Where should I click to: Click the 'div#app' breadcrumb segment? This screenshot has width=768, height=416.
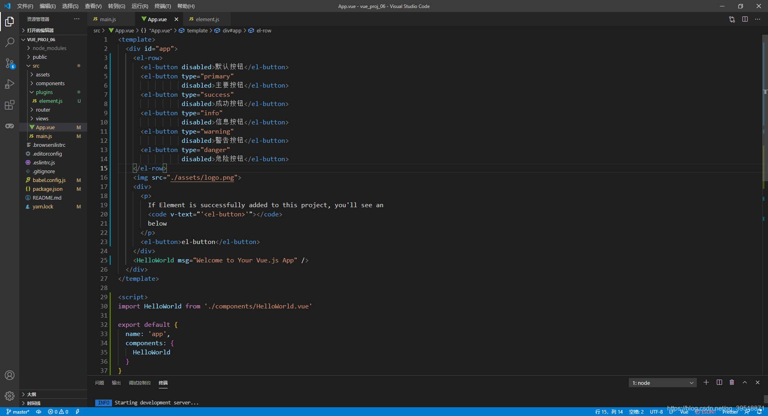pos(232,30)
